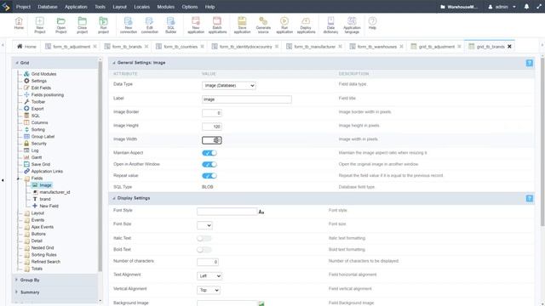The height and width of the screenshot is (306, 545).
Task: Select Grid Modules in the tree
Action: tap(43, 74)
